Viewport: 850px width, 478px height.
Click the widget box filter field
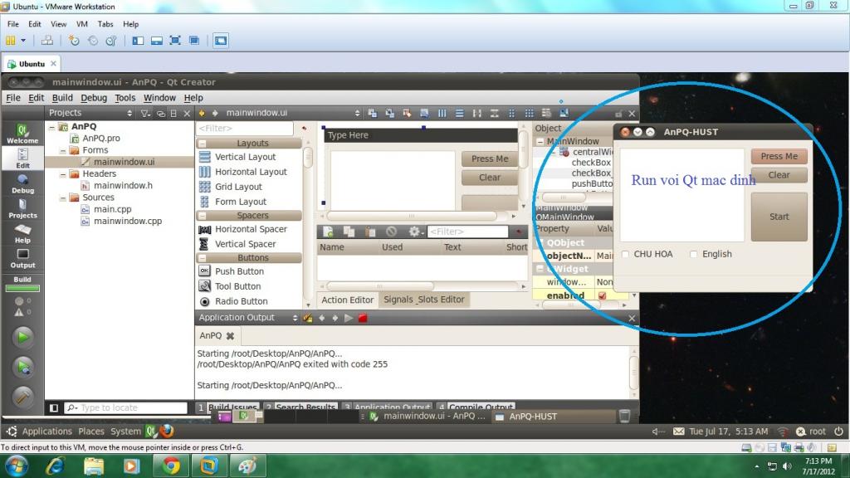coord(245,129)
